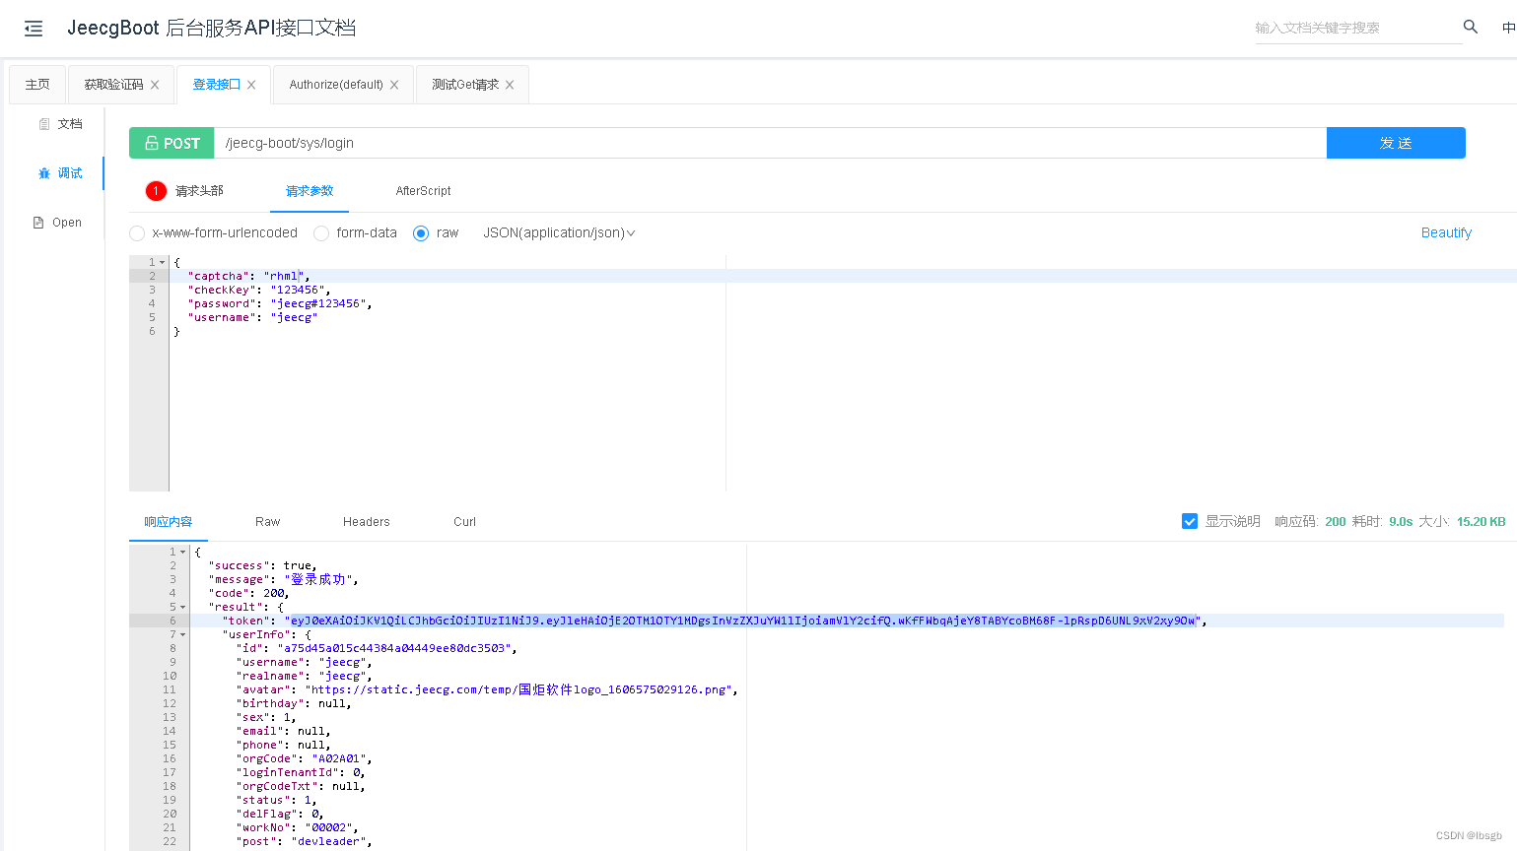Viewport: 1517px width, 851px height.
Task: Click the document keyword search field
Action: [1358, 28]
